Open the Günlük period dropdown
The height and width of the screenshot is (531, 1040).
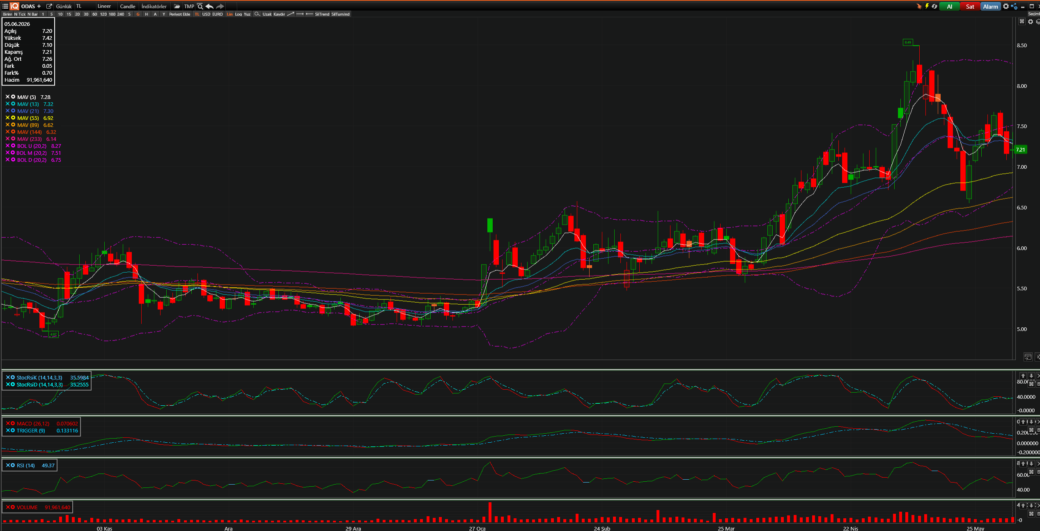[64, 6]
